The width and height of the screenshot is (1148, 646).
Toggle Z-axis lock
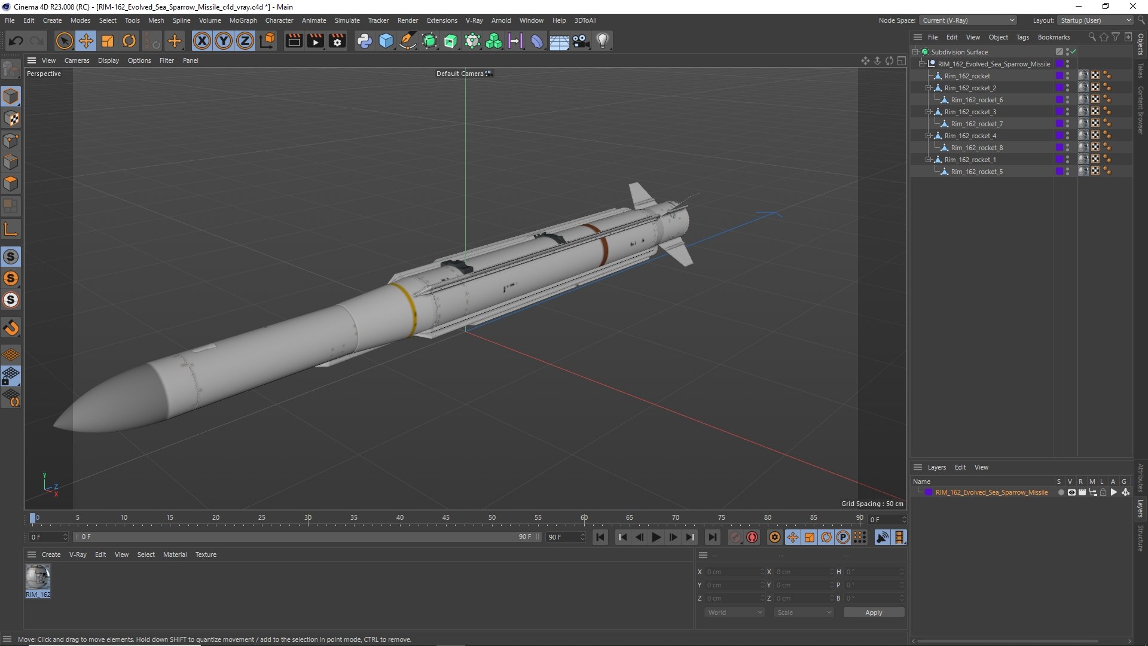click(x=245, y=41)
